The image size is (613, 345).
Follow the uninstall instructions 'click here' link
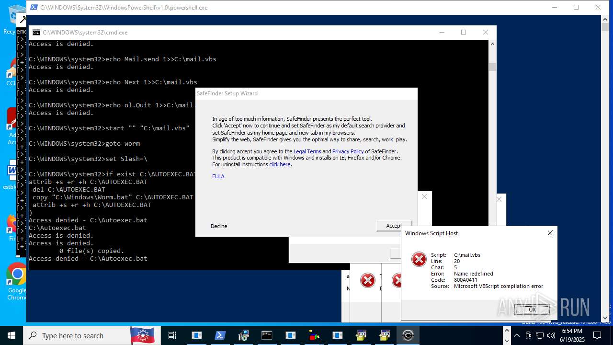(280, 164)
